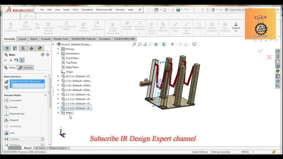Click the Open file icon in top toolbar
Image resolution: width=283 pixels, height=159 pixels.
point(156,10)
